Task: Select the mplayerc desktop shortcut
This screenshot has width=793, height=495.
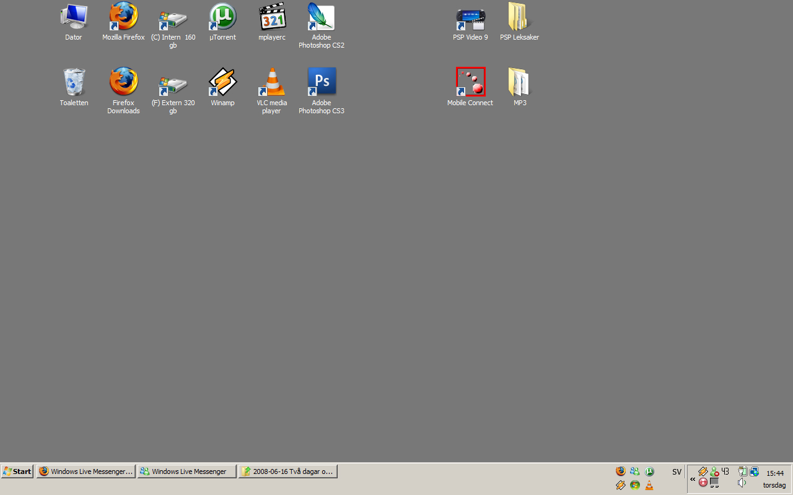Action: coord(272,22)
